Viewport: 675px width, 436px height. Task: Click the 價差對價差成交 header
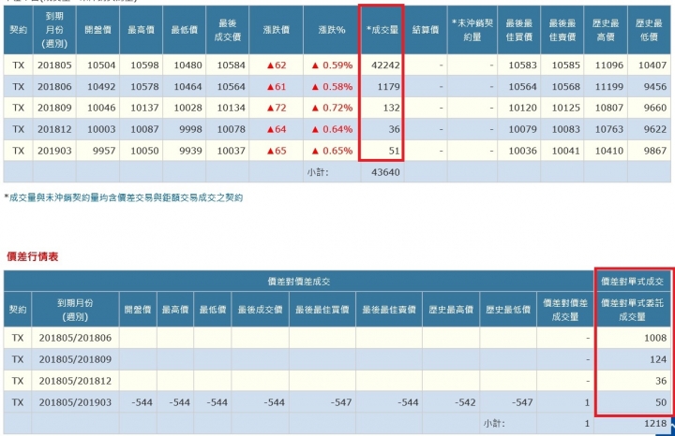[x=299, y=282]
